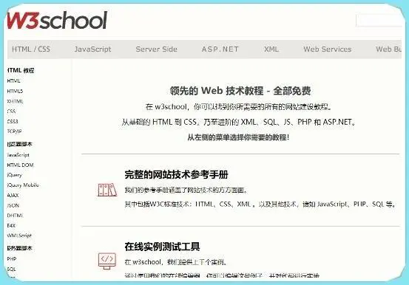Image resolution: width=409 pixels, height=285 pixels.
Task: Select the TCP/IP sidebar link
Action: 14,131
